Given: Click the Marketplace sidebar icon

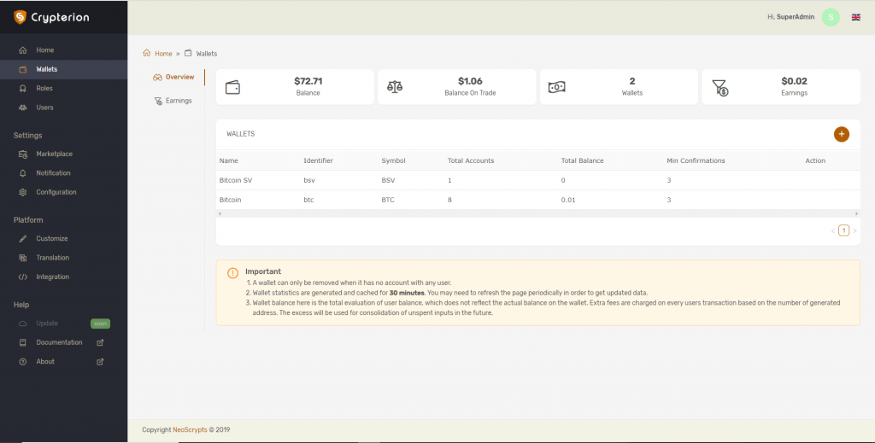Looking at the screenshot, I should pos(23,154).
